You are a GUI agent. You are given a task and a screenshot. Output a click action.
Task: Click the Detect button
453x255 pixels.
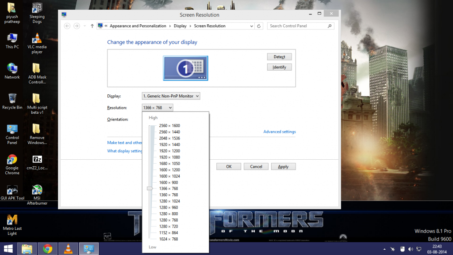pyautogui.click(x=279, y=57)
